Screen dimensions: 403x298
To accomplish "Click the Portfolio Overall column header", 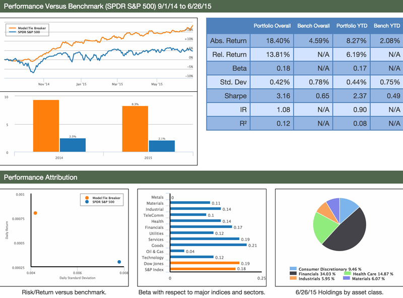I will tap(272, 26).
